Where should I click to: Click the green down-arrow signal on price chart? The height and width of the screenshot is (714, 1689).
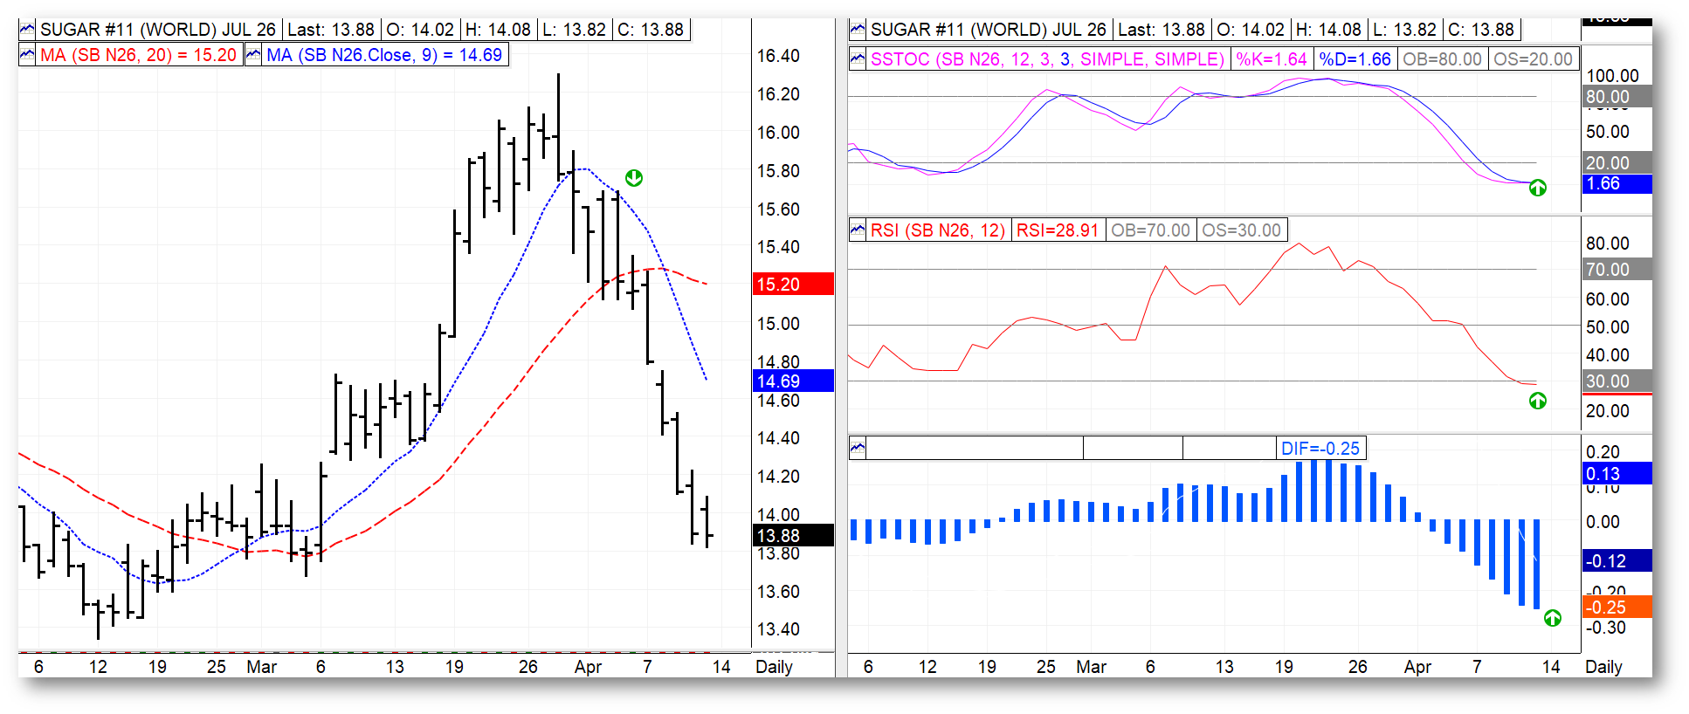click(x=634, y=178)
